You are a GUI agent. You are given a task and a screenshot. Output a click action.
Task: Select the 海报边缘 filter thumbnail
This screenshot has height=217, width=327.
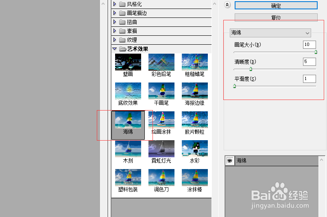195,91
